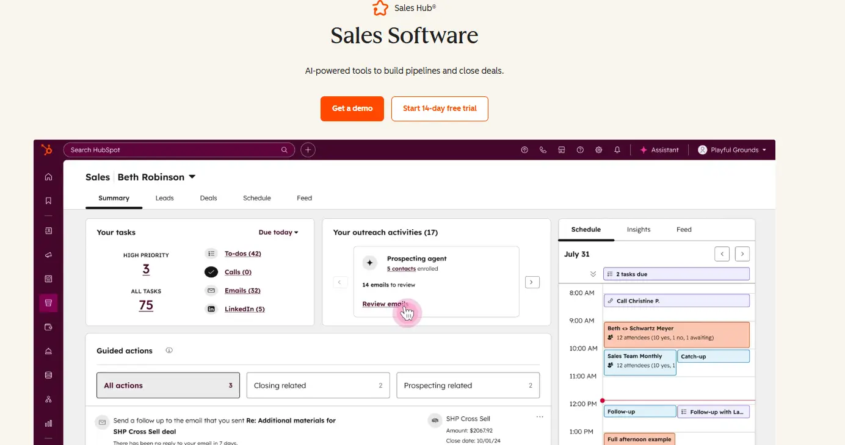Click the Get a demo button
845x445 pixels.
(x=352, y=109)
